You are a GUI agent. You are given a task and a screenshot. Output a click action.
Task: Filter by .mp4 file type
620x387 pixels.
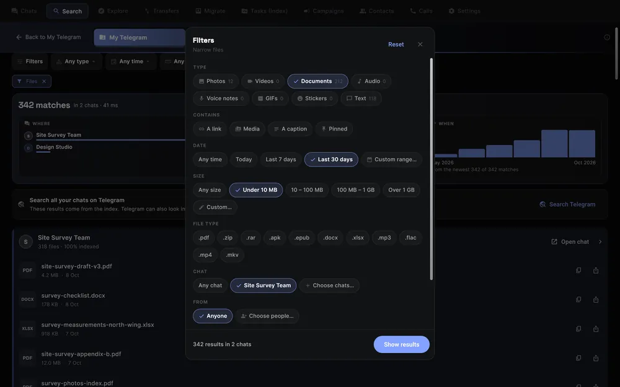(x=205, y=255)
